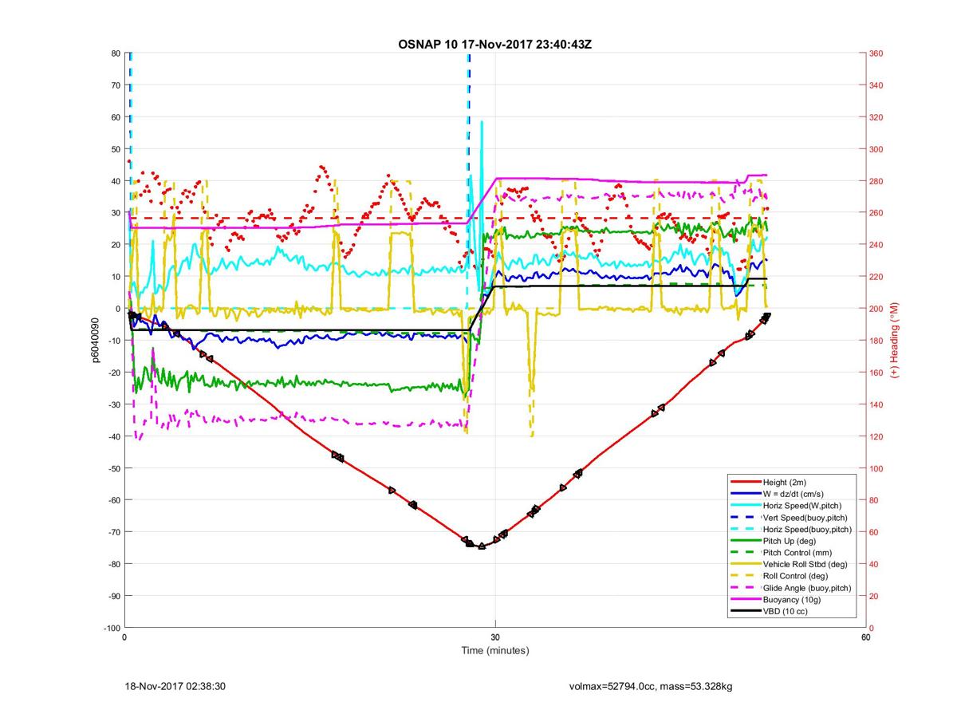The width and height of the screenshot is (957, 706).
Task: Click the black VBD line sample in legend
Action: pos(744,611)
